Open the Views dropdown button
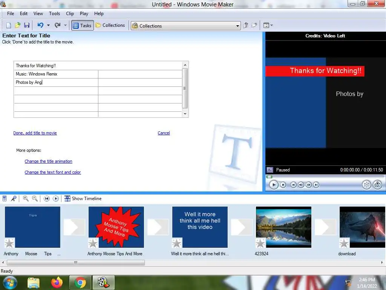386x290 pixels. (268, 25)
